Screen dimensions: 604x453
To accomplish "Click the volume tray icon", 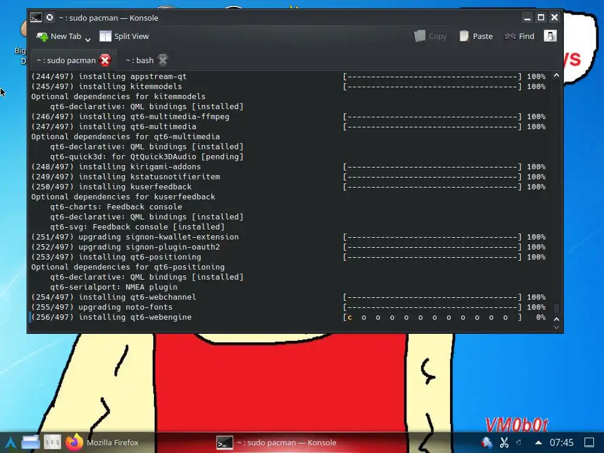I will tap(519, 442).
